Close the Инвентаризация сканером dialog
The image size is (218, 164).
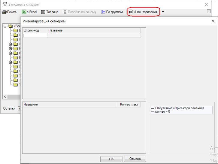tap(213, 21)
